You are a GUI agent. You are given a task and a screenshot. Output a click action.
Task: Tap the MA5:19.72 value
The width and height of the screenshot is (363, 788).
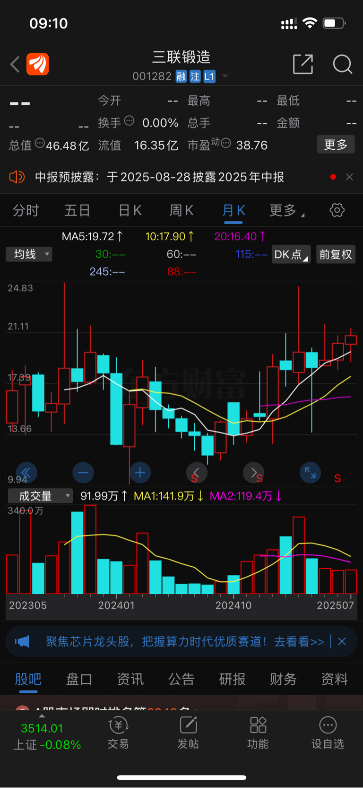[93, 236]
